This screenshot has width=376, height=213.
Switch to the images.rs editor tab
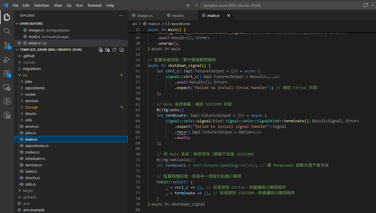coord(144,16)
